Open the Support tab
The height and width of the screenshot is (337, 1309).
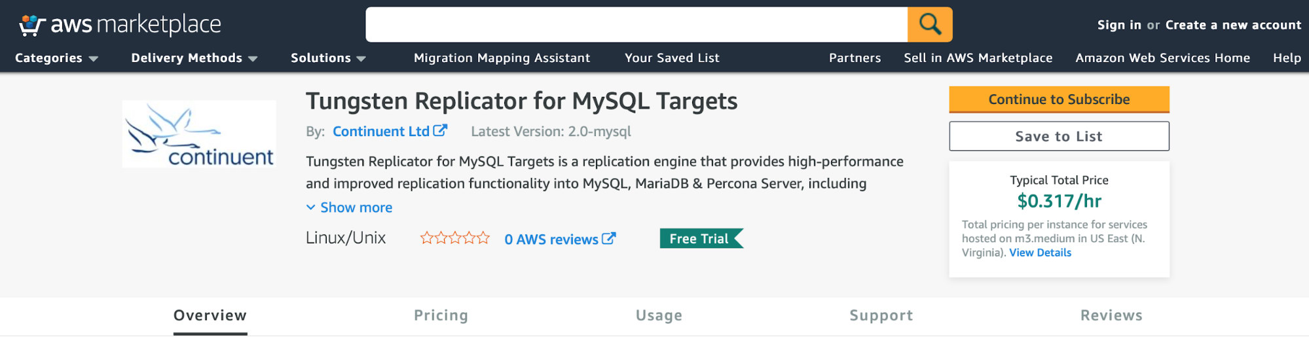click(881, 315)
